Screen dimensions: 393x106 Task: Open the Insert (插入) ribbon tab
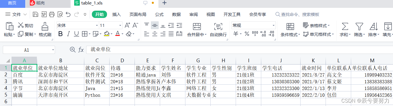point(116,14)
